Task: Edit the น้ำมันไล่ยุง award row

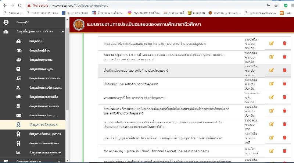Action: pyautogui.click(x=271, y=84)
